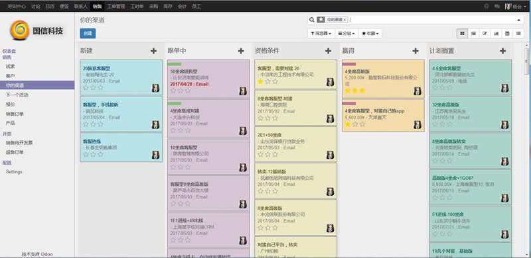
Task: Switch to the form view icon
Action: pos(485,34)
